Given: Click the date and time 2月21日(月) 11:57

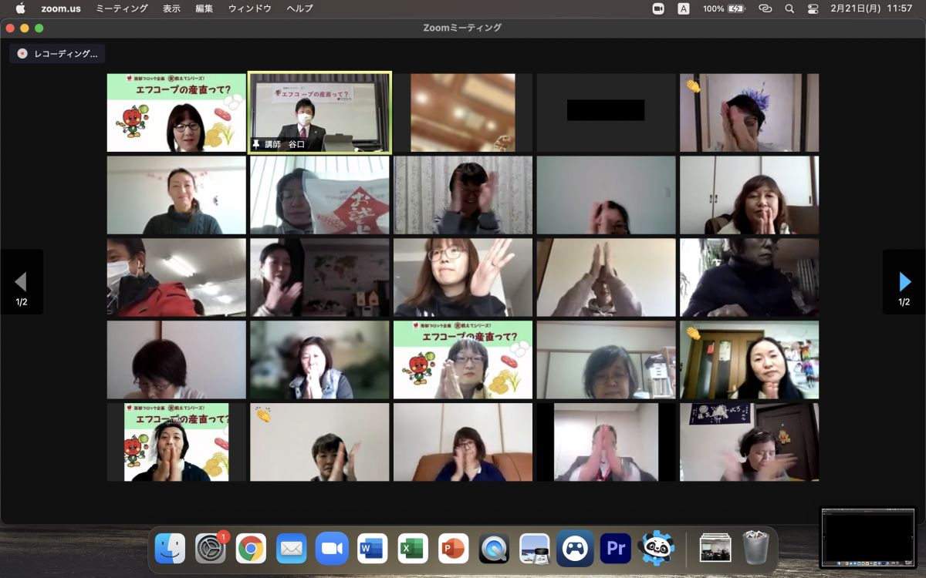Looking at the screenshot, I should click(x=871, y=8).
